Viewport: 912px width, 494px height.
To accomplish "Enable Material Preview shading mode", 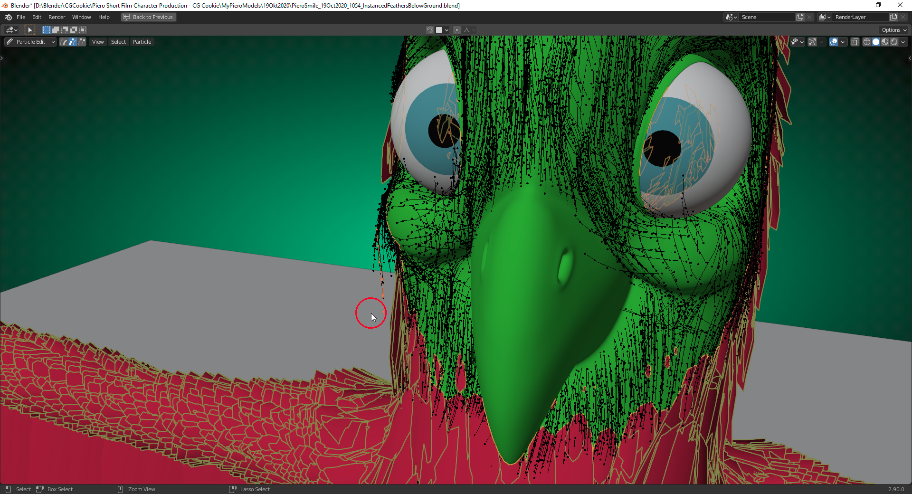I will [x=884, y=42].
